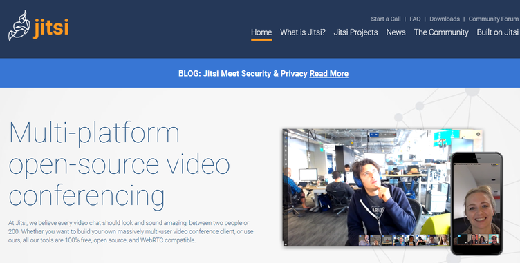Go to the News section
This screenshot has width=520, height=263.
[396, 32]
